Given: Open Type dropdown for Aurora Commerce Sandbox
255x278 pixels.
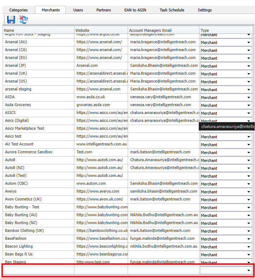Looking at the screenshot, I should click(x=249, y=153).
